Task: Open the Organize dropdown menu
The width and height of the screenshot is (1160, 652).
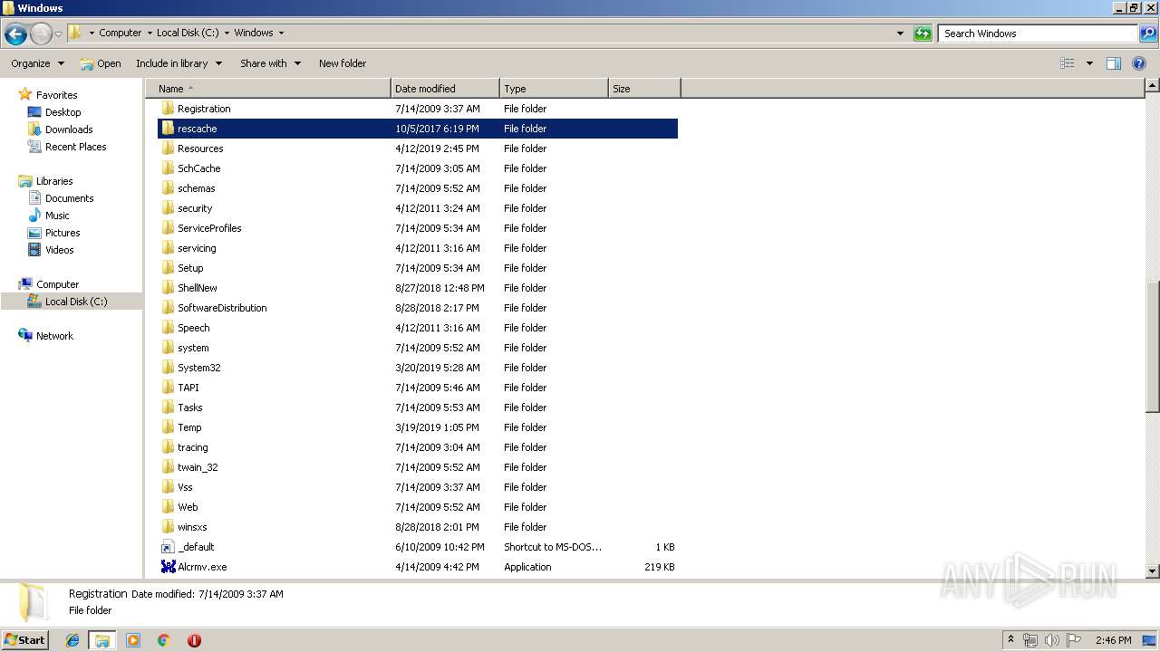Action: click(38, 63)
